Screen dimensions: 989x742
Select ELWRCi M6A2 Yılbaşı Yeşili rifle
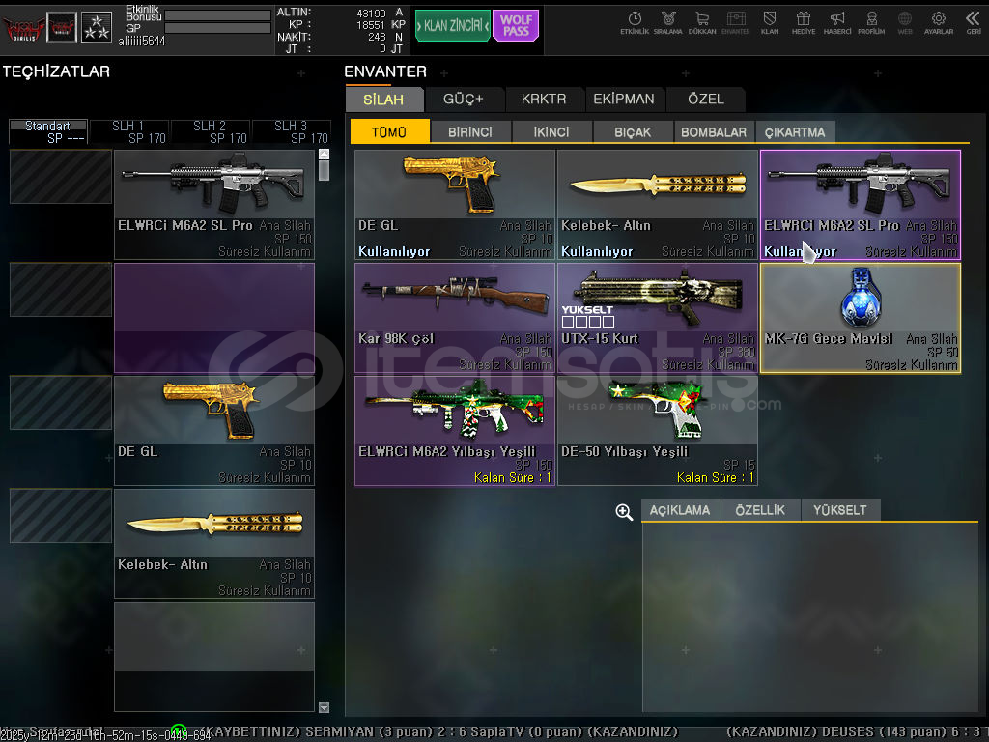tap(455, 431)
